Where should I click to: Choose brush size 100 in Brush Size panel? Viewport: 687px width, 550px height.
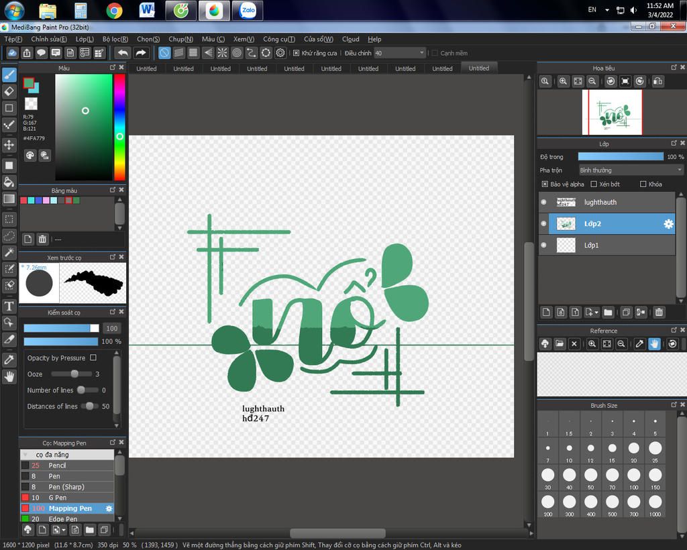pyautogui.click(x=633, y=478)
